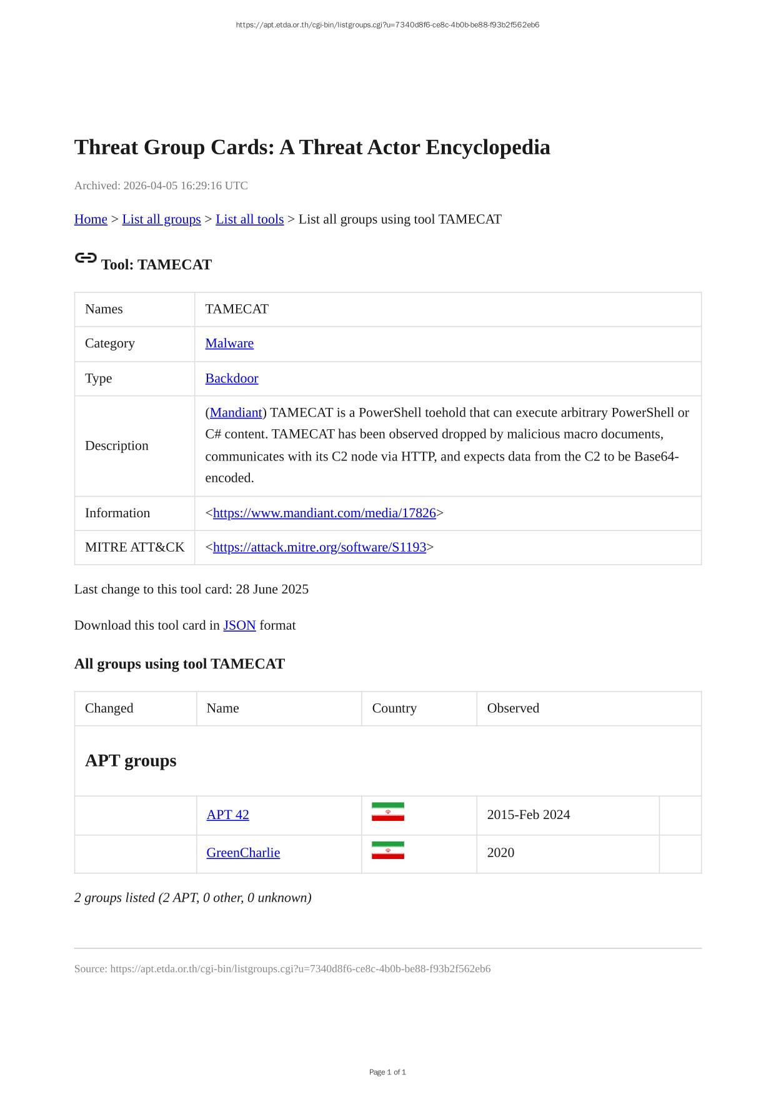Image resolution: width=776 pixels, height=1097 pixels.
Task: Open the APT 42 group page
Action: (227, 815)
